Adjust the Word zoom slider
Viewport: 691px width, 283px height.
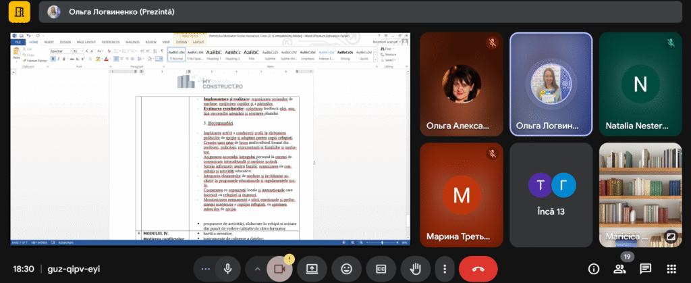tap(383, 242)
